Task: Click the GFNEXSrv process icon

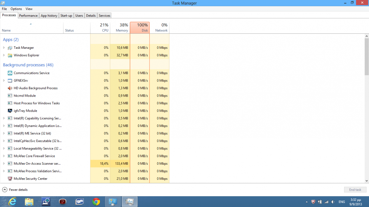Action: click(10, 81)
